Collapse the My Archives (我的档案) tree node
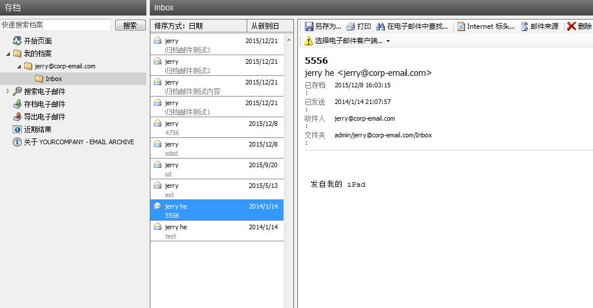Viewport: 593px width, 308px height. pyautogui.click(x=8, y=53)
